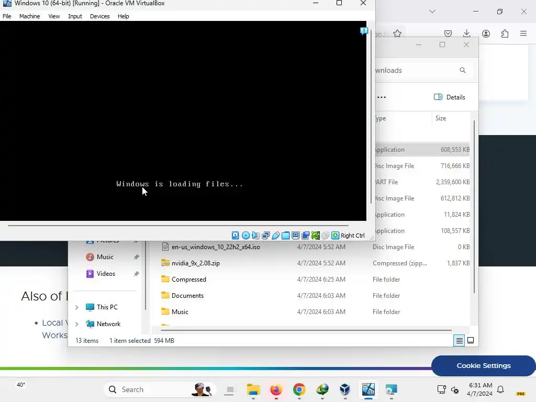Click the keyboard capture host key arrow icon

click(x=336, y=235)
